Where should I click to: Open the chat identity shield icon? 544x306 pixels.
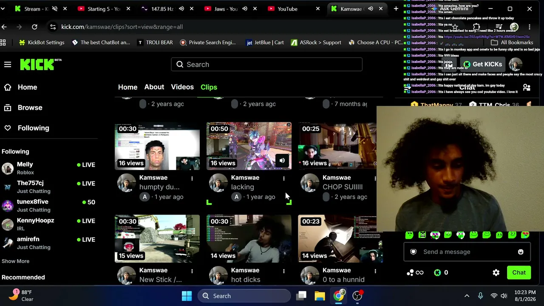(413, 252)
